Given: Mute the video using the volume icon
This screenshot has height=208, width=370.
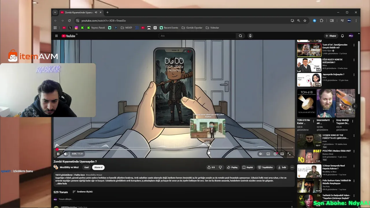Looking at the screenshot, I should (66, 154).
